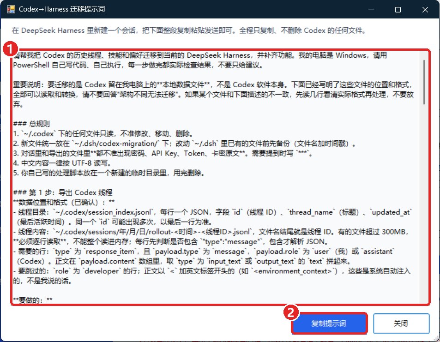Click the 线程内容 rollout jsonl path line
Image resolution: width=440 pixels, height=342 pixels.
pyautogui.click(x=211, y=232)
